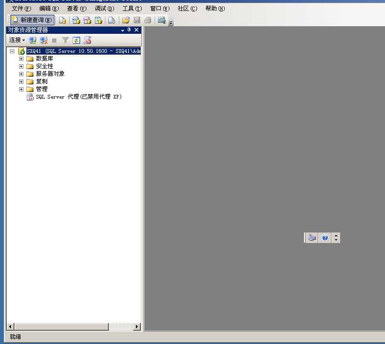This screenshot has height=344, width=385.
Task: Click the Analysis Services XMLA query icon
Action: (98, 20)
